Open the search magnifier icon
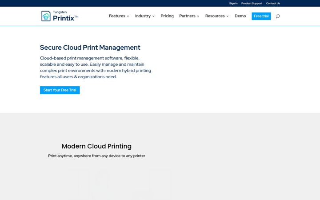 click(x=278, y=16)
